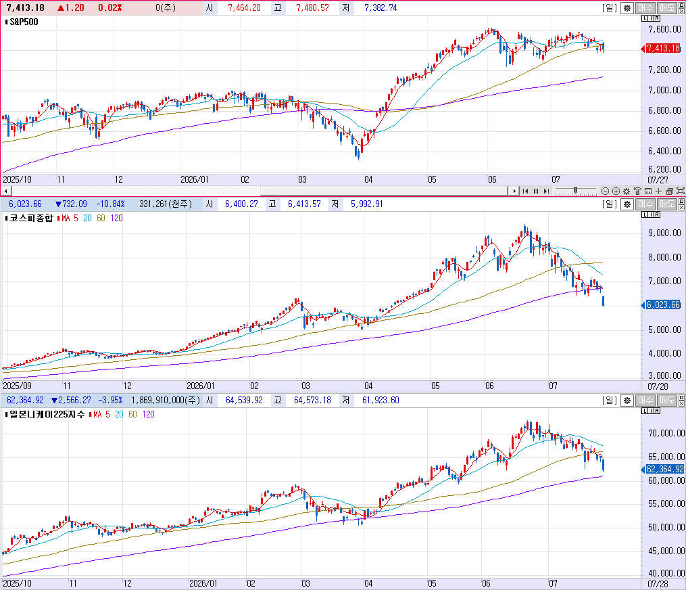Select MA 5 legend on 코스피종합 chart
Image resolution: width=686 pixels, height=590 pixels.
point(70,218)
